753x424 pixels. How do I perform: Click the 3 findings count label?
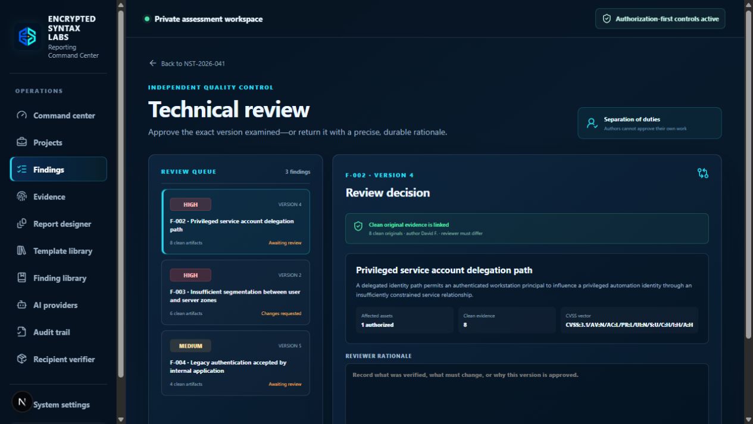tap(298, 172)
